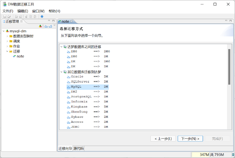Close the note editor tab

(x=71, y=21)
